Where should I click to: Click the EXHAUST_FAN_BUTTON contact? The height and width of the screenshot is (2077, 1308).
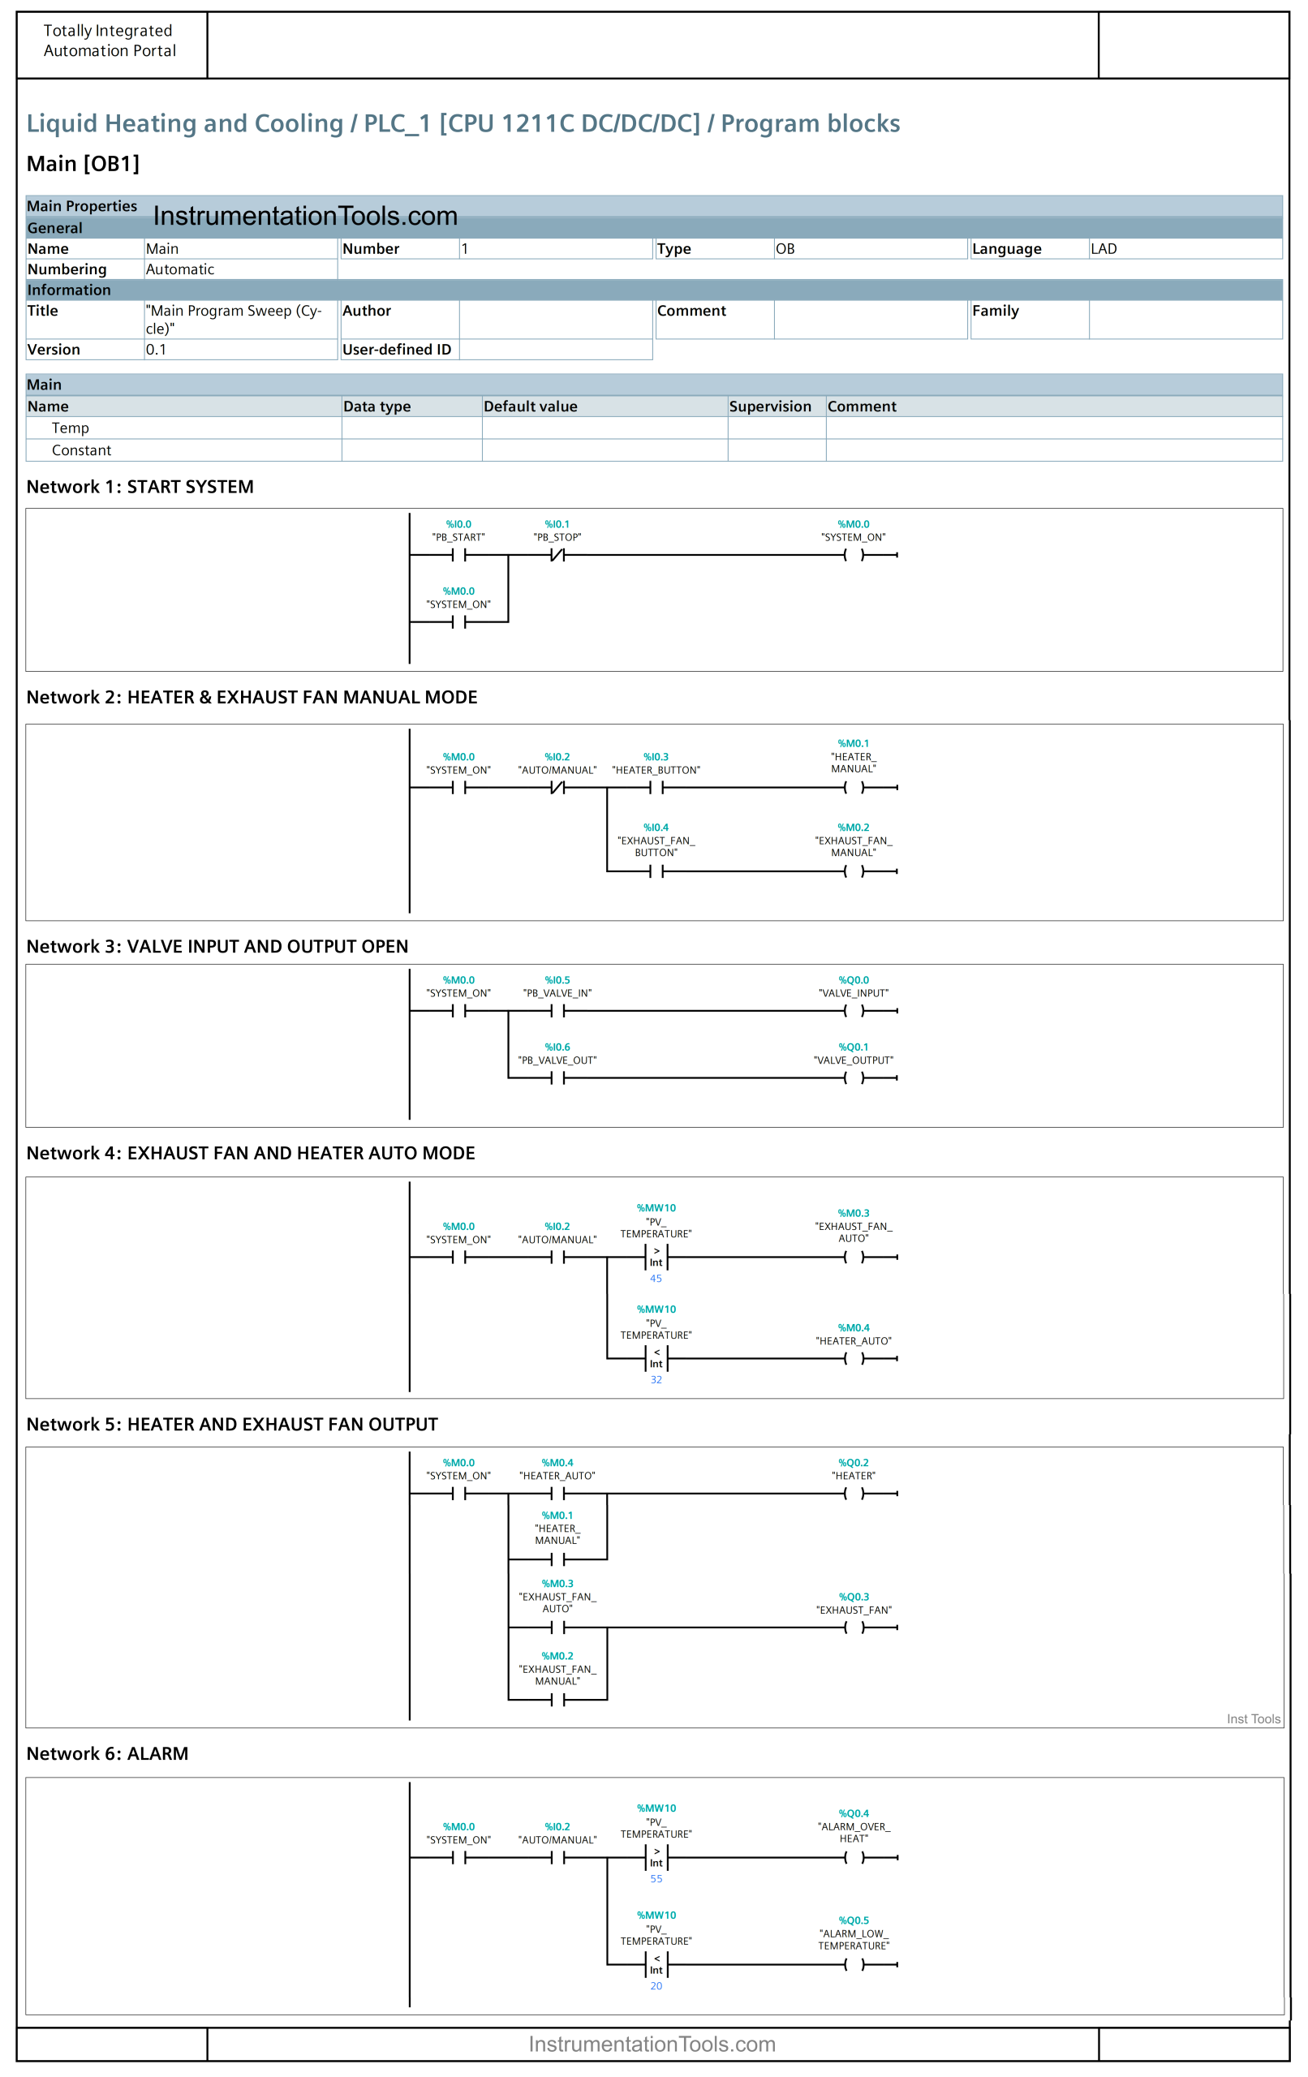coord(656,871)
